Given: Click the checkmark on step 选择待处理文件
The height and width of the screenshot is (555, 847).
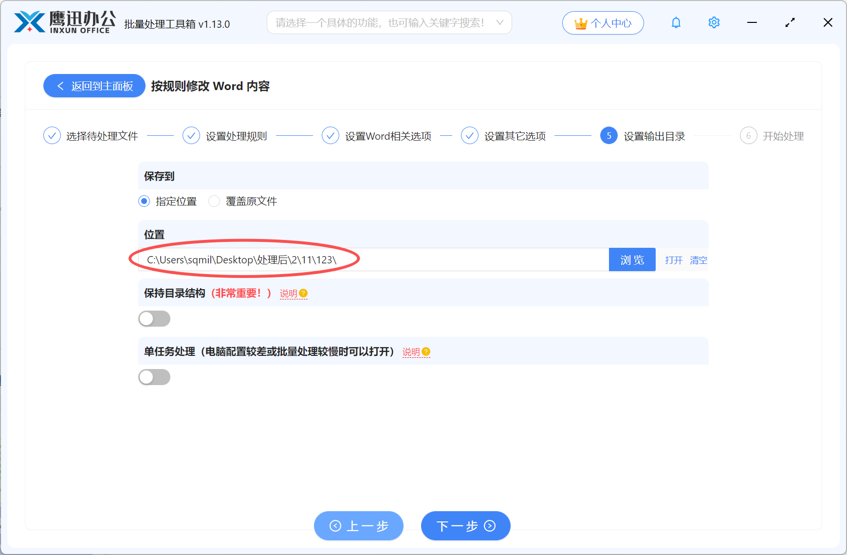Looking at the screenshot, I should 52,135.
